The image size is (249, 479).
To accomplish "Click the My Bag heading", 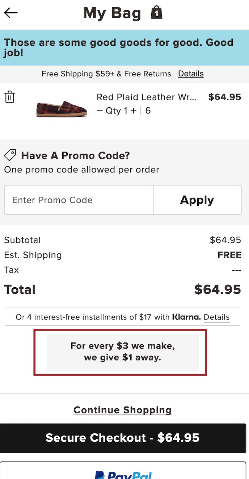I will coord(112,13).
